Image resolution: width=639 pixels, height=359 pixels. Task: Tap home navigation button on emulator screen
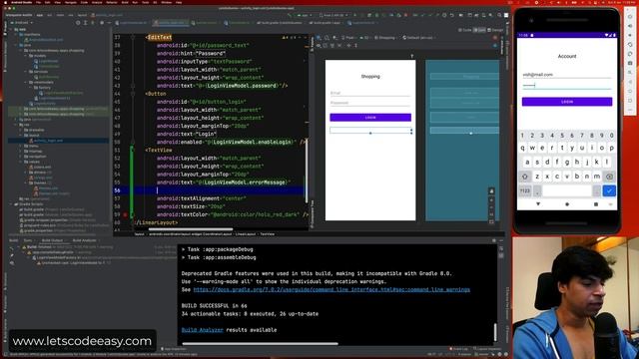(567, 204)
